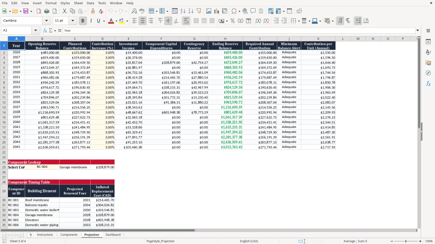Open the Format menu
Screen dimensions: 435x244
click(x=51, y=3)
